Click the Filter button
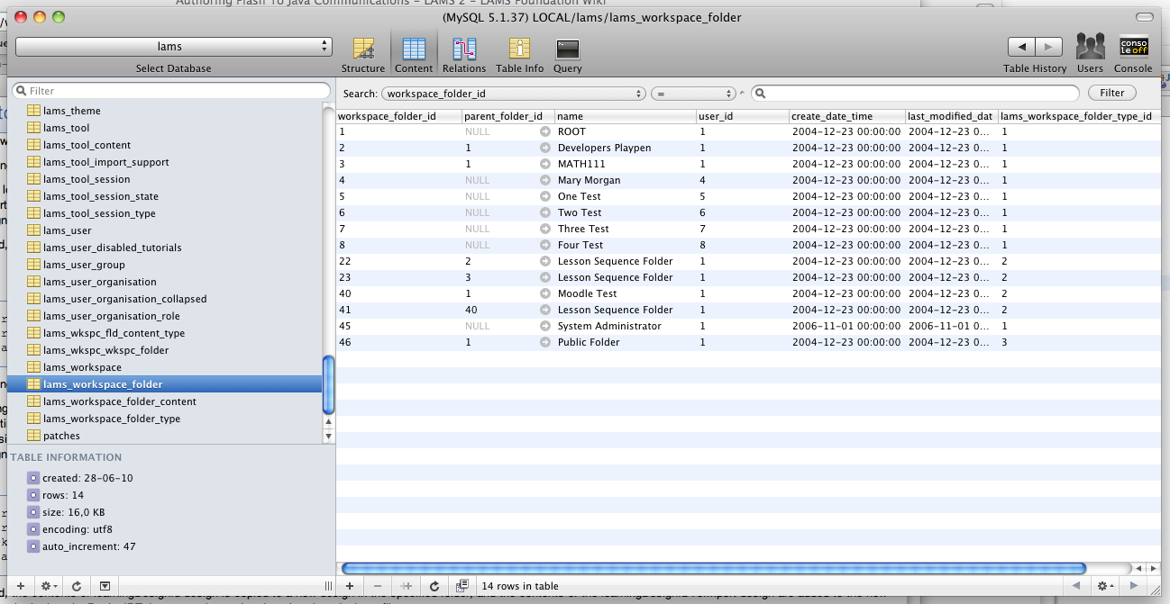 coord(1111,93)
